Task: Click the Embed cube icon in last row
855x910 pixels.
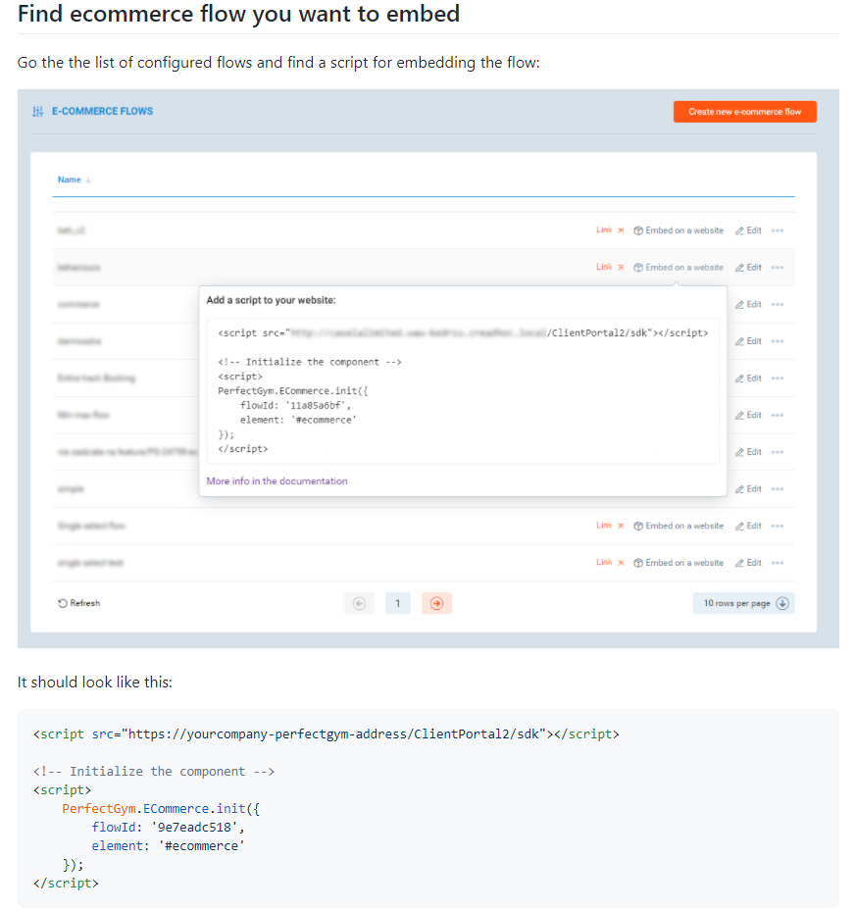Action: pos(638,563)
